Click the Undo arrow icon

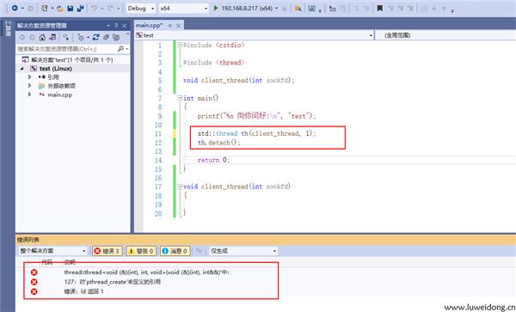pyautogui.click(x=94, y=9)
